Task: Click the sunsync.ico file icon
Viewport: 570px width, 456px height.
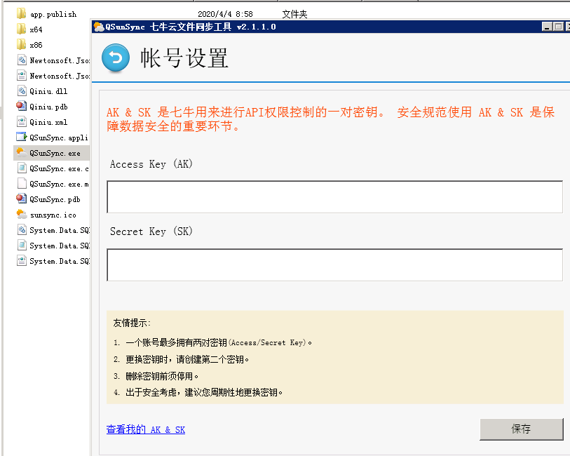Action: pos(22,215)
